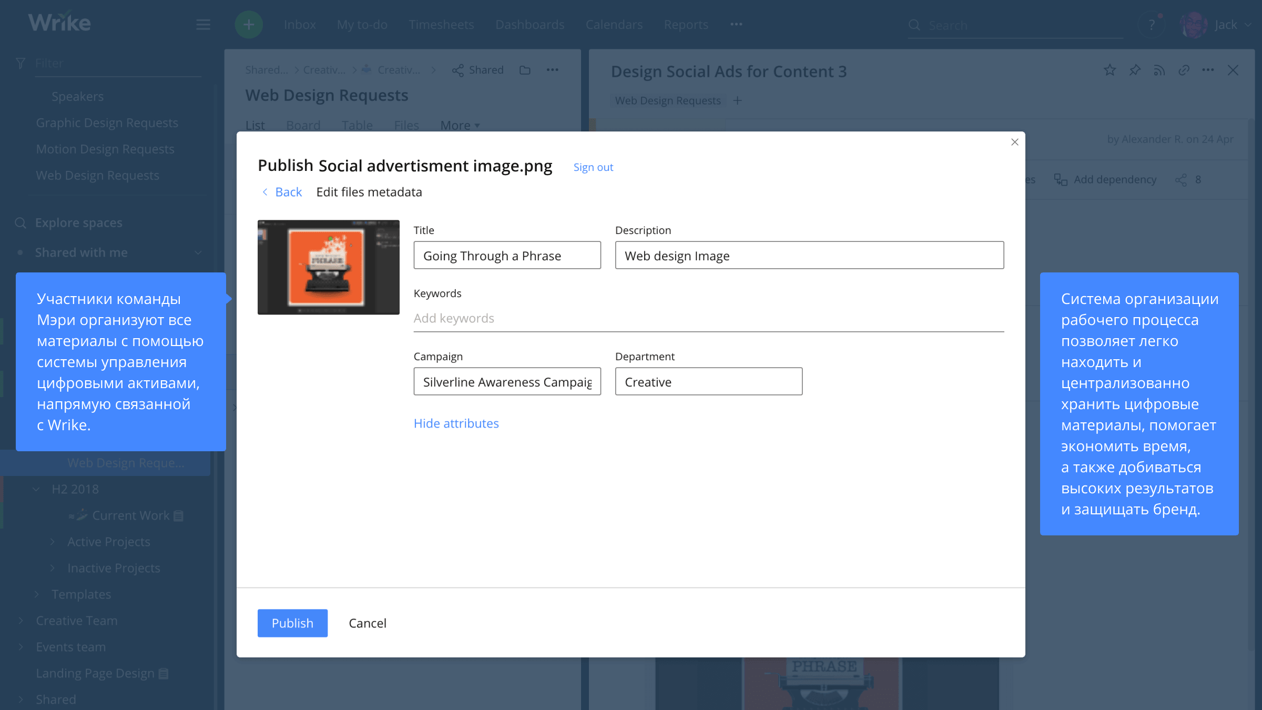Click the Shared share icon in folder header
Viewport: 1262px width, 710px height.
coord(457,70)
